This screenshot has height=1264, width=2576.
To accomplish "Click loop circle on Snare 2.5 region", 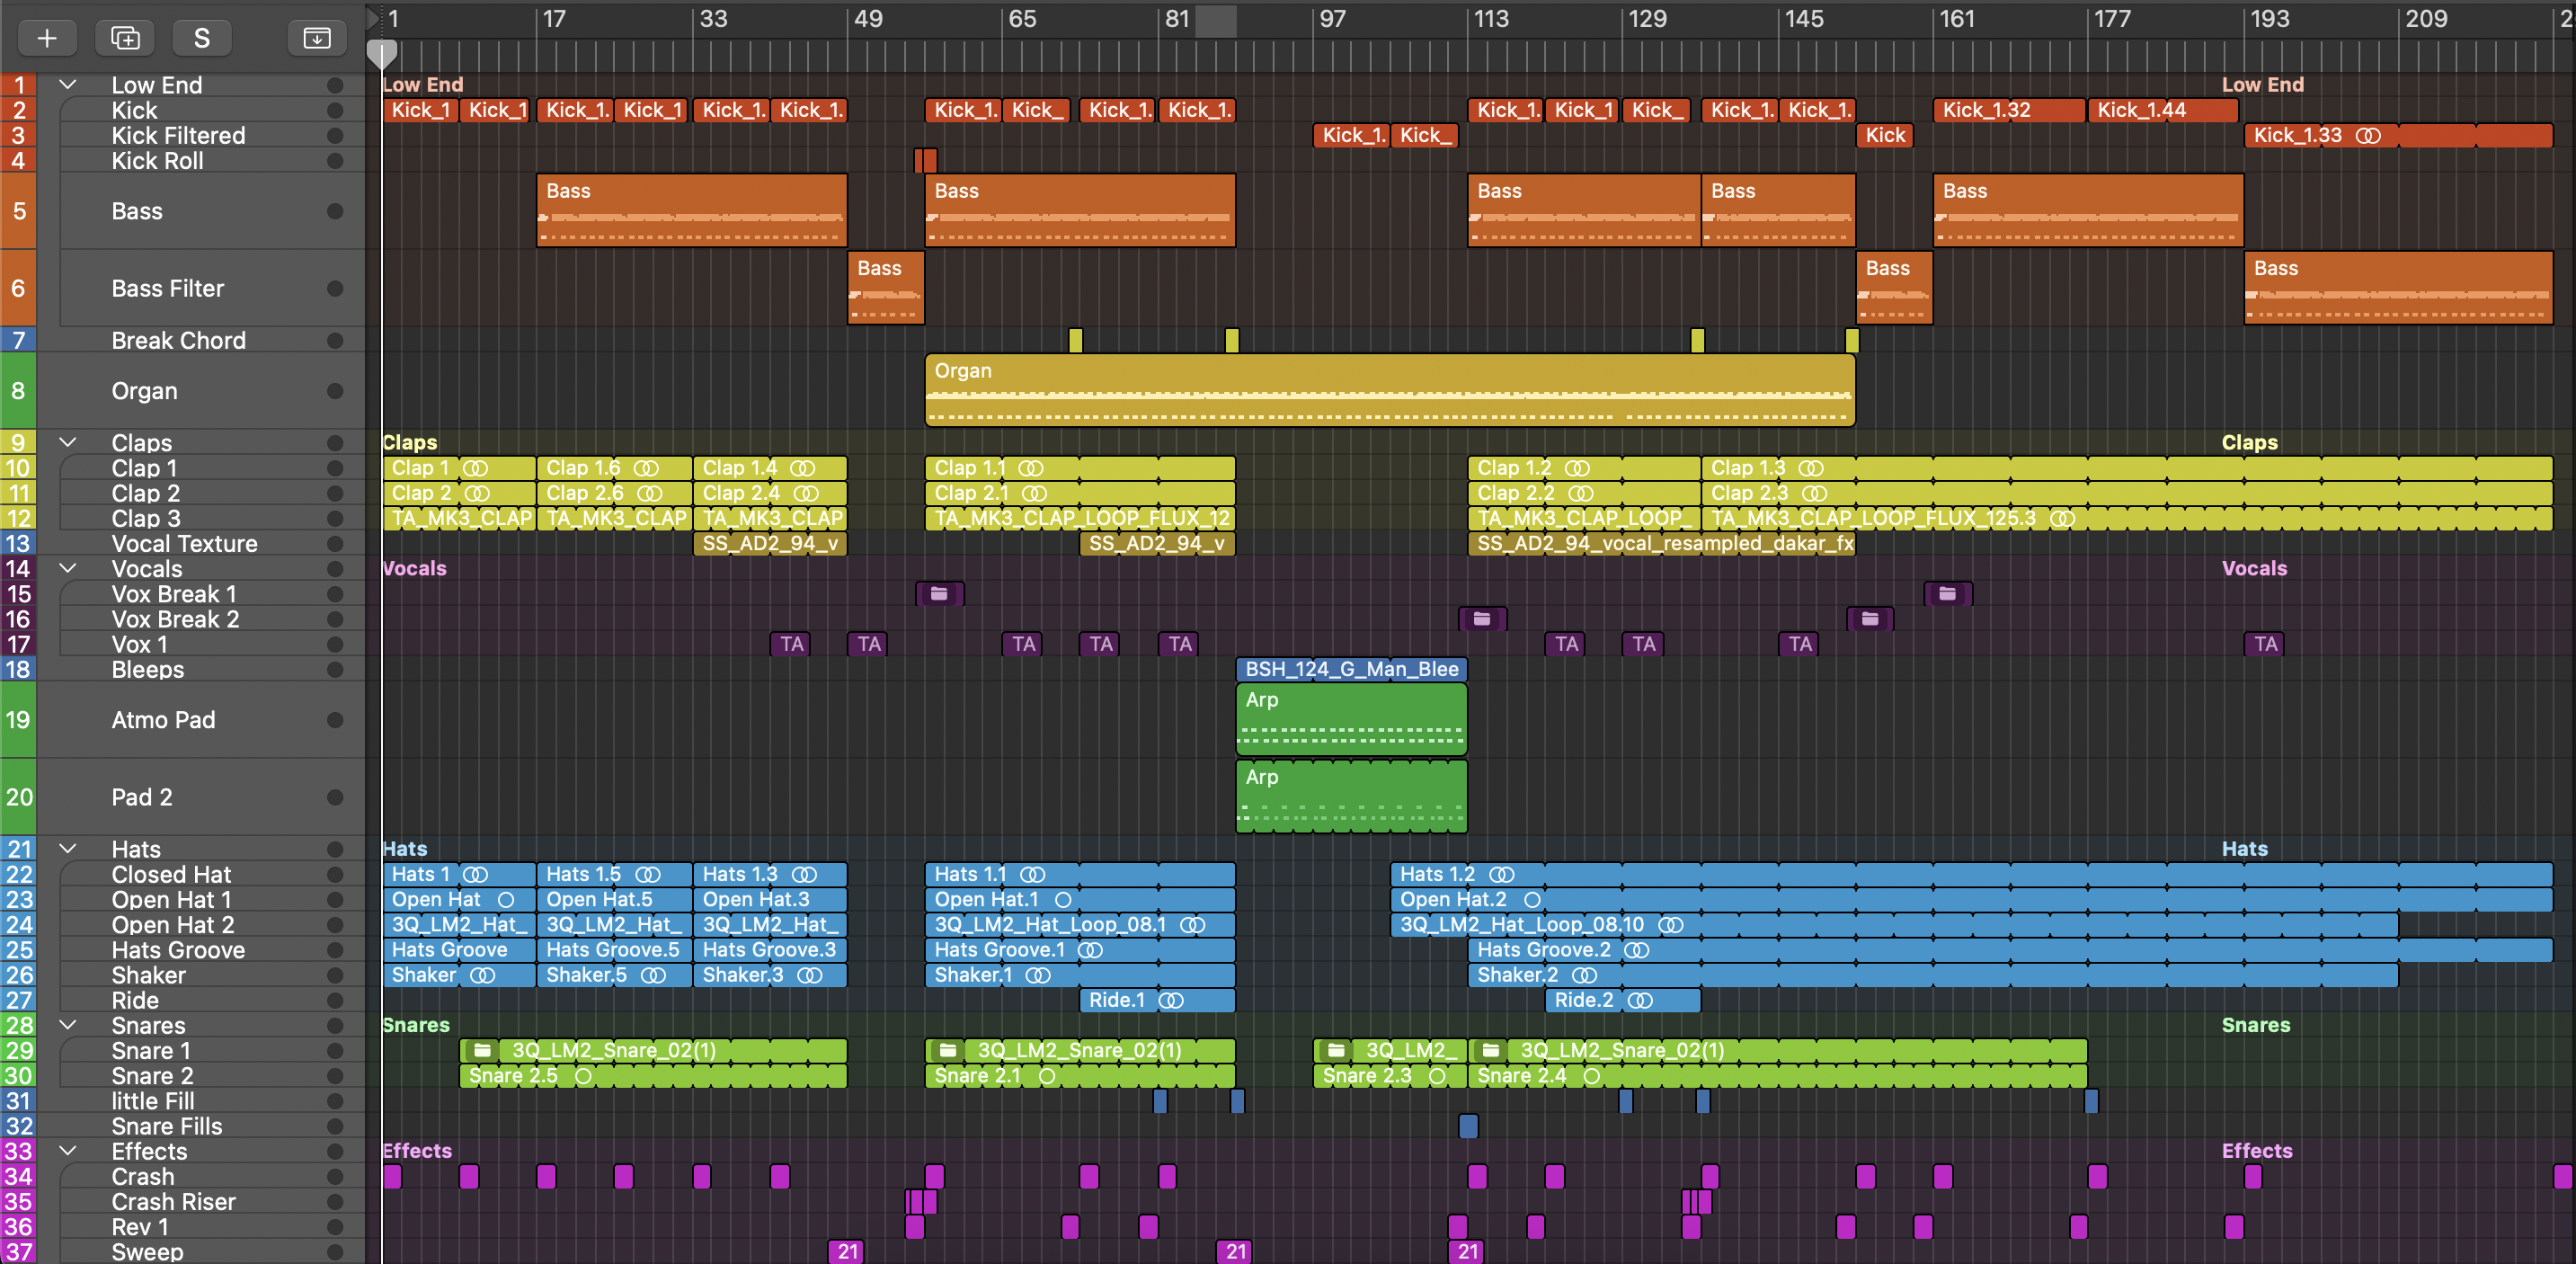I will click(583, 1076).
